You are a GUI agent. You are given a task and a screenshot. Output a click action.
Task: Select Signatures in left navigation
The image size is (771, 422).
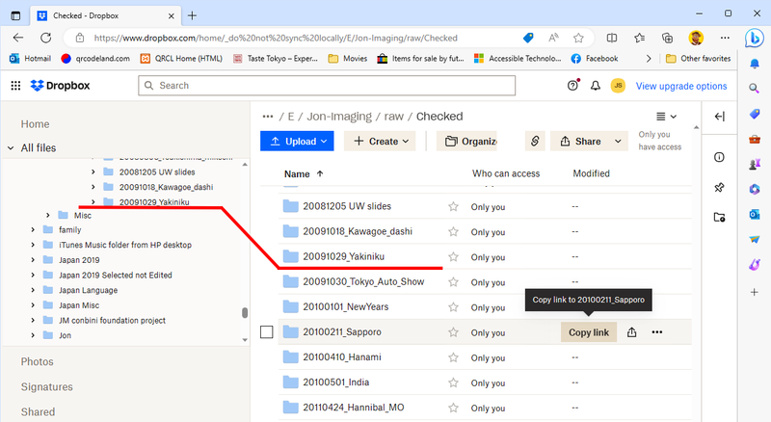coord(46,386)
